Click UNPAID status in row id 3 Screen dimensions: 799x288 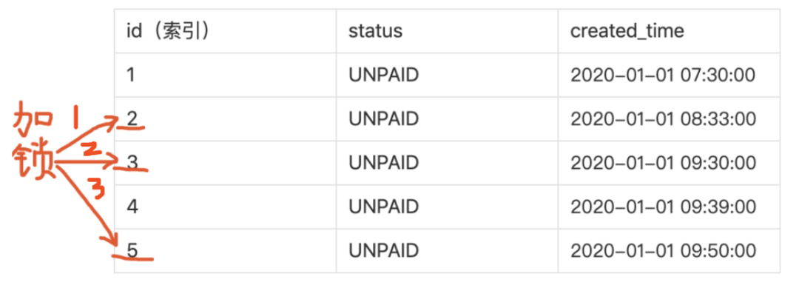coord(383,163)
